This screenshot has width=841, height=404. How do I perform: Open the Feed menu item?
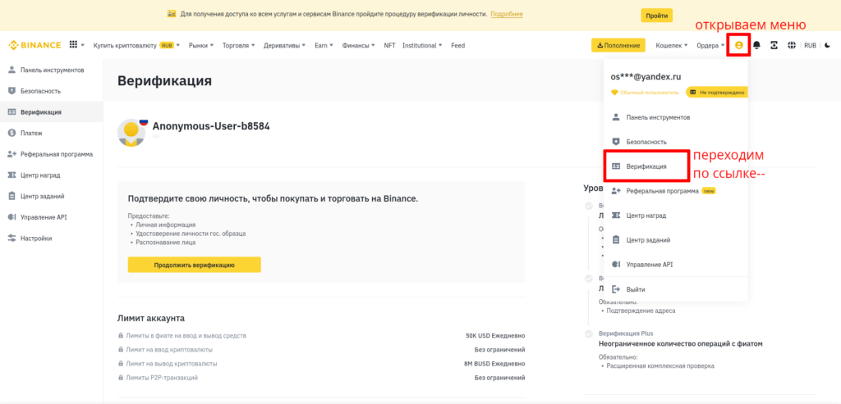[x=457, y=46]
